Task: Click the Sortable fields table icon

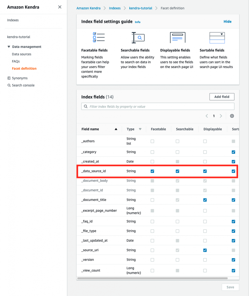Action: click(217, 38)
